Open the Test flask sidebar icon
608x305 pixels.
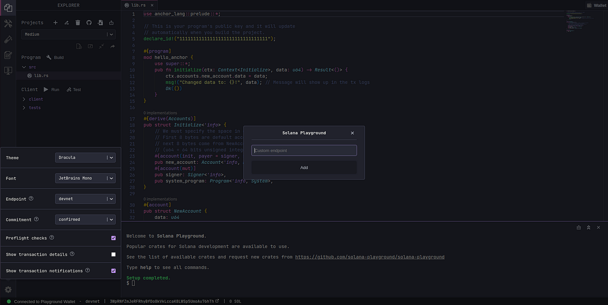point(8,39)
